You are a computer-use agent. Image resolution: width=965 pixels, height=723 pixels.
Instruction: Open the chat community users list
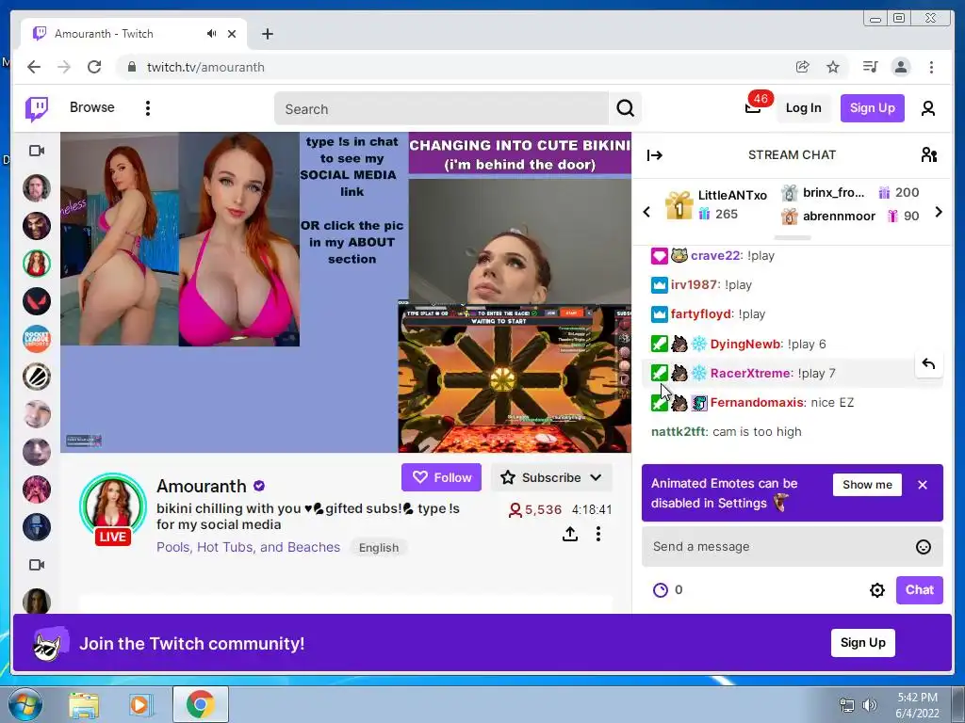[x=928, y=155]
